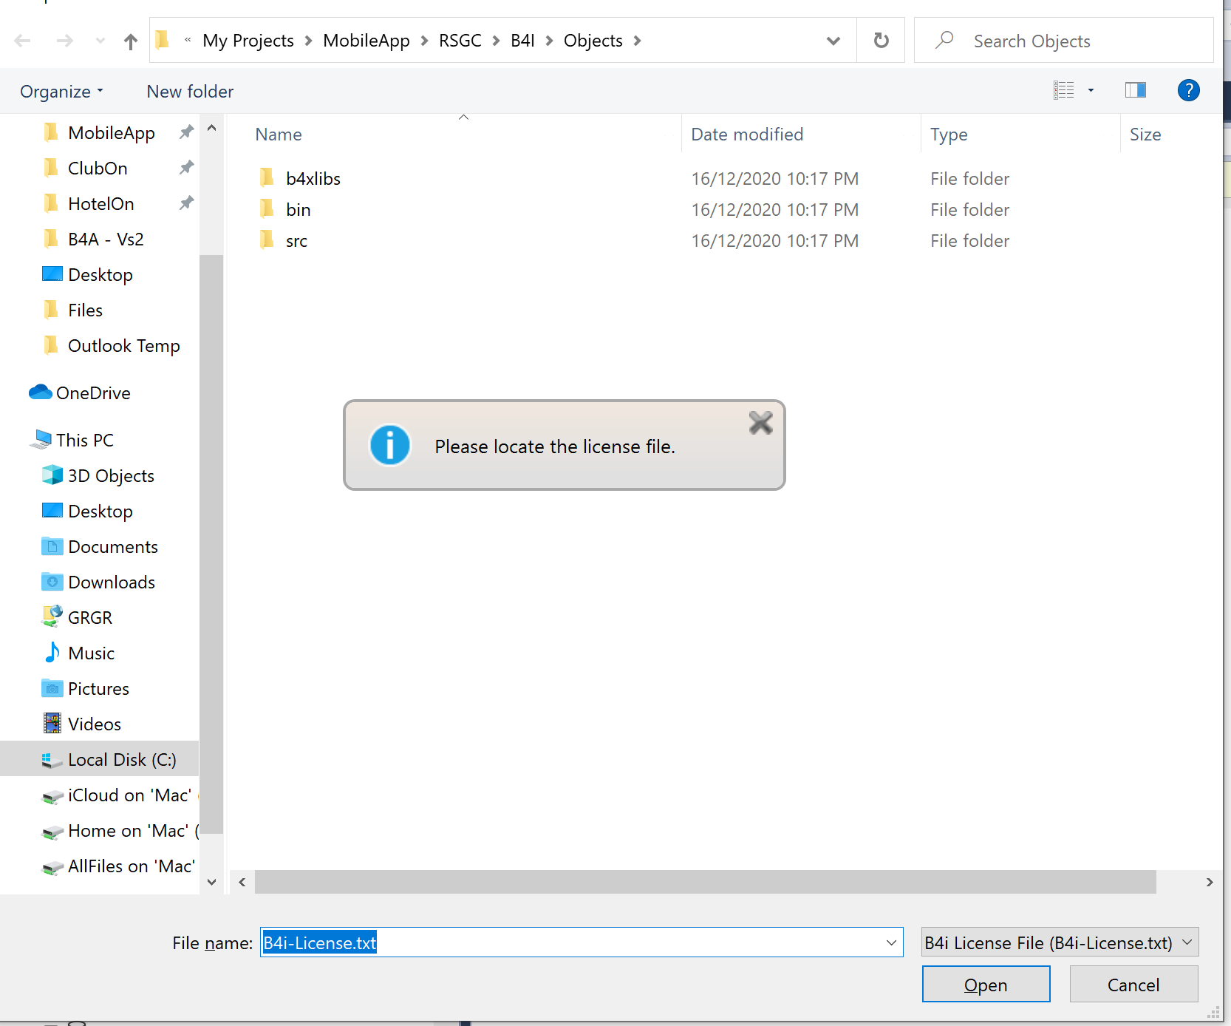Open the address bar history dropdown
Viewport: 1231px width, 1026px height.
833,41
